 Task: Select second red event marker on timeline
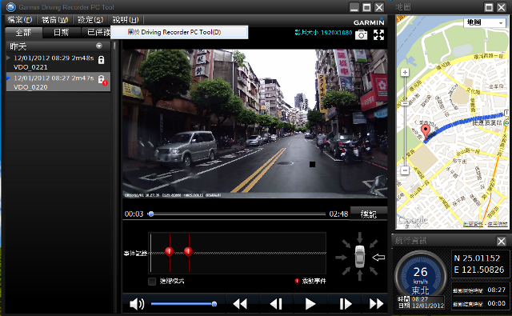click(189, 251)
